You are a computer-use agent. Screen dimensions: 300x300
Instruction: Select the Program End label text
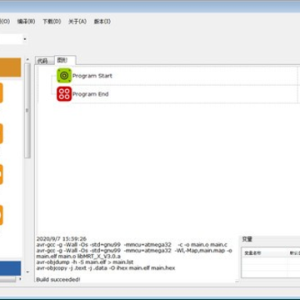(x=90, y=94)
